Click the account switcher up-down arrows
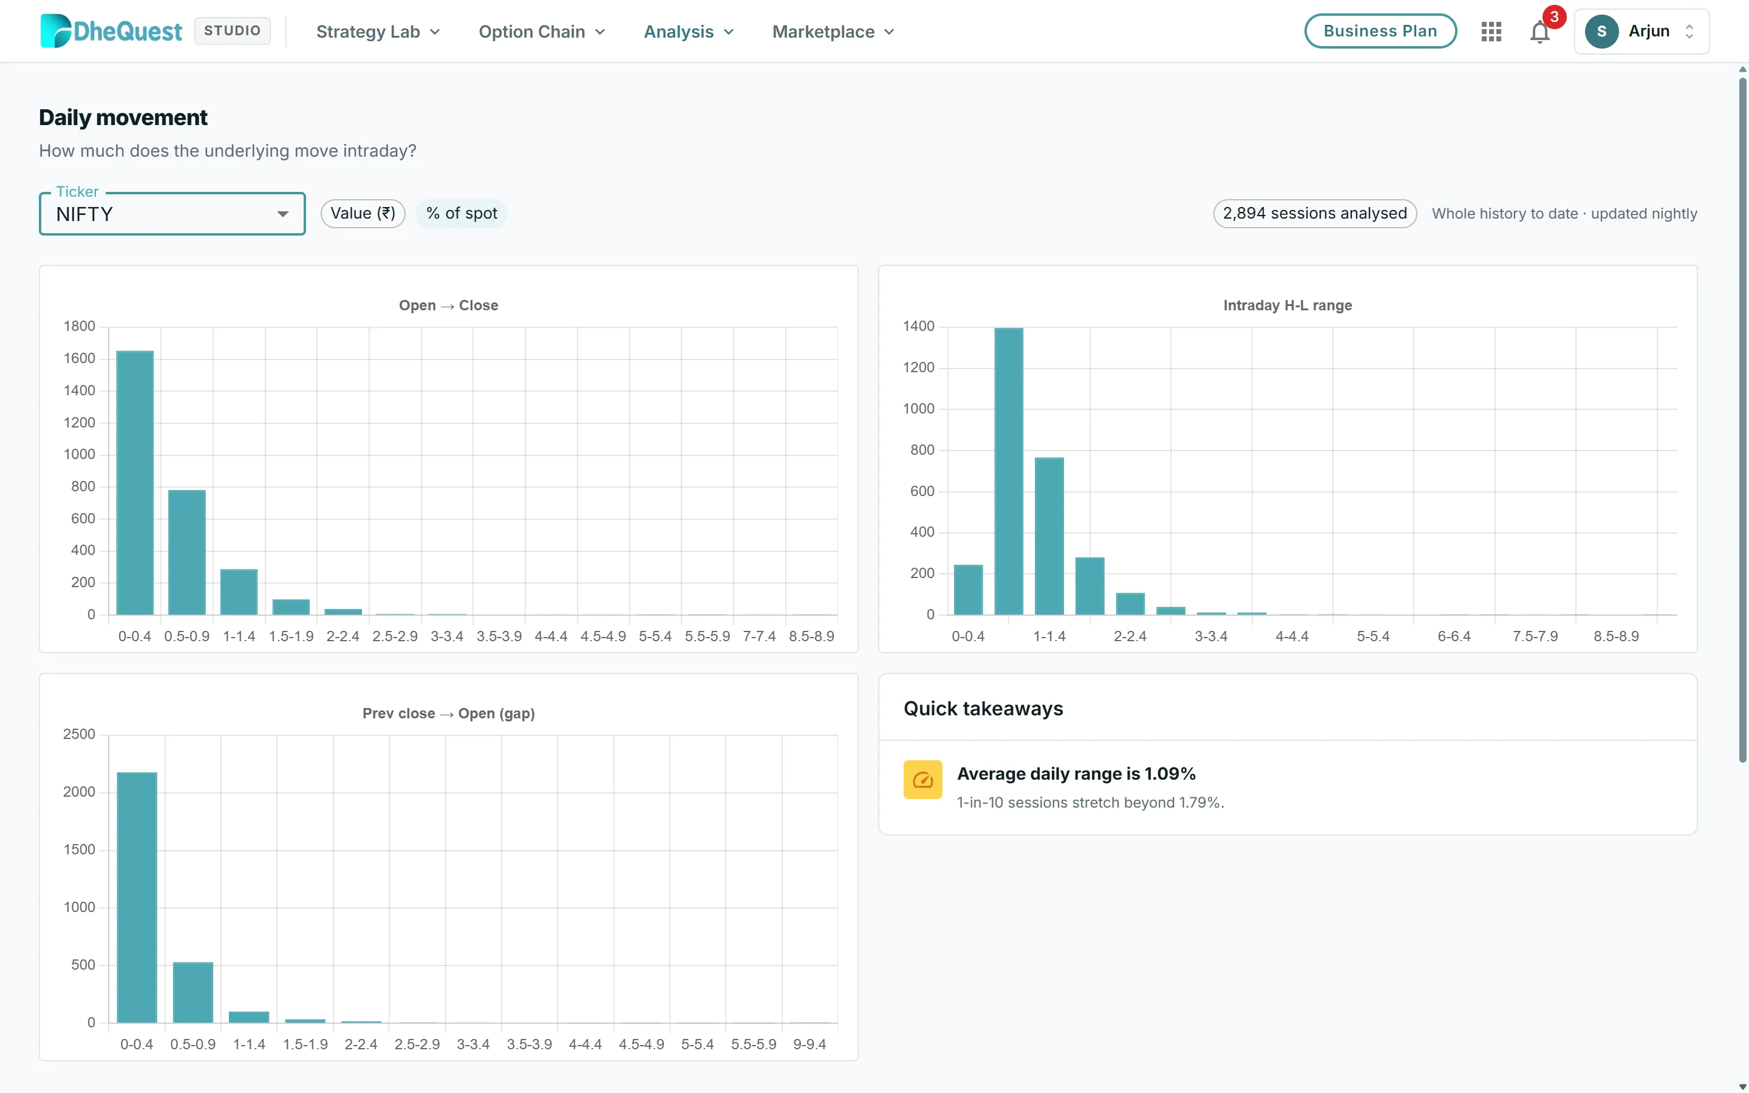This screenshot has height=1093, width=1749. pyautogui.click(x=1689, y=31)
